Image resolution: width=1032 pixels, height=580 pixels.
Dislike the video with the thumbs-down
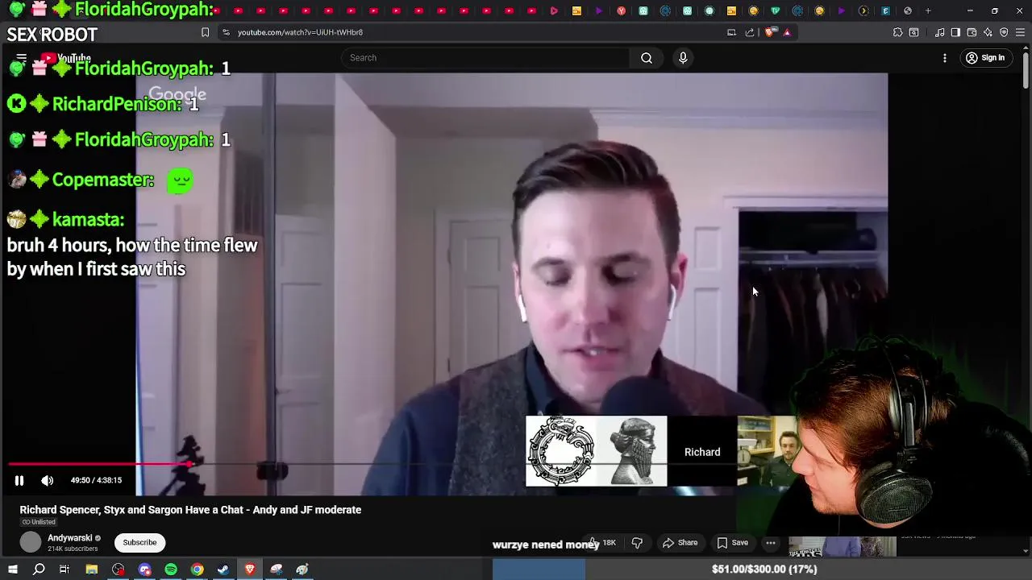[x=637, y=543]
